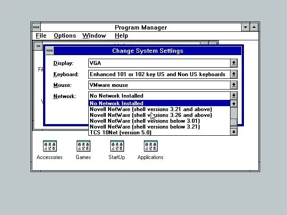Screen dimensions: 287x215
Task: Collapse the Network dropdown arrow
Action: pyautogui.click(x=234, y=95)
